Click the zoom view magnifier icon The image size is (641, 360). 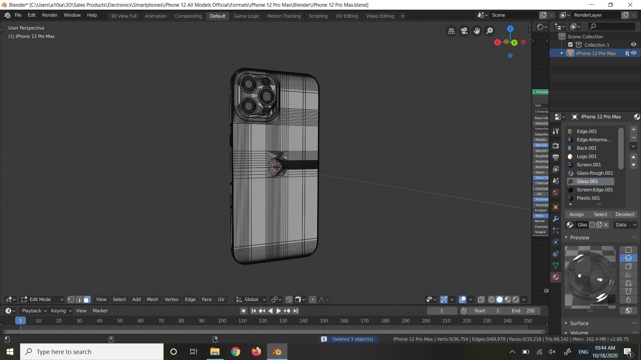[489, 31]
